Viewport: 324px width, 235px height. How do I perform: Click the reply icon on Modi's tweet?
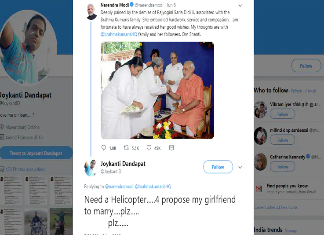[104, 148]
